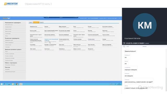
Task: Open the Статусы документов directory
Action: 64,39
